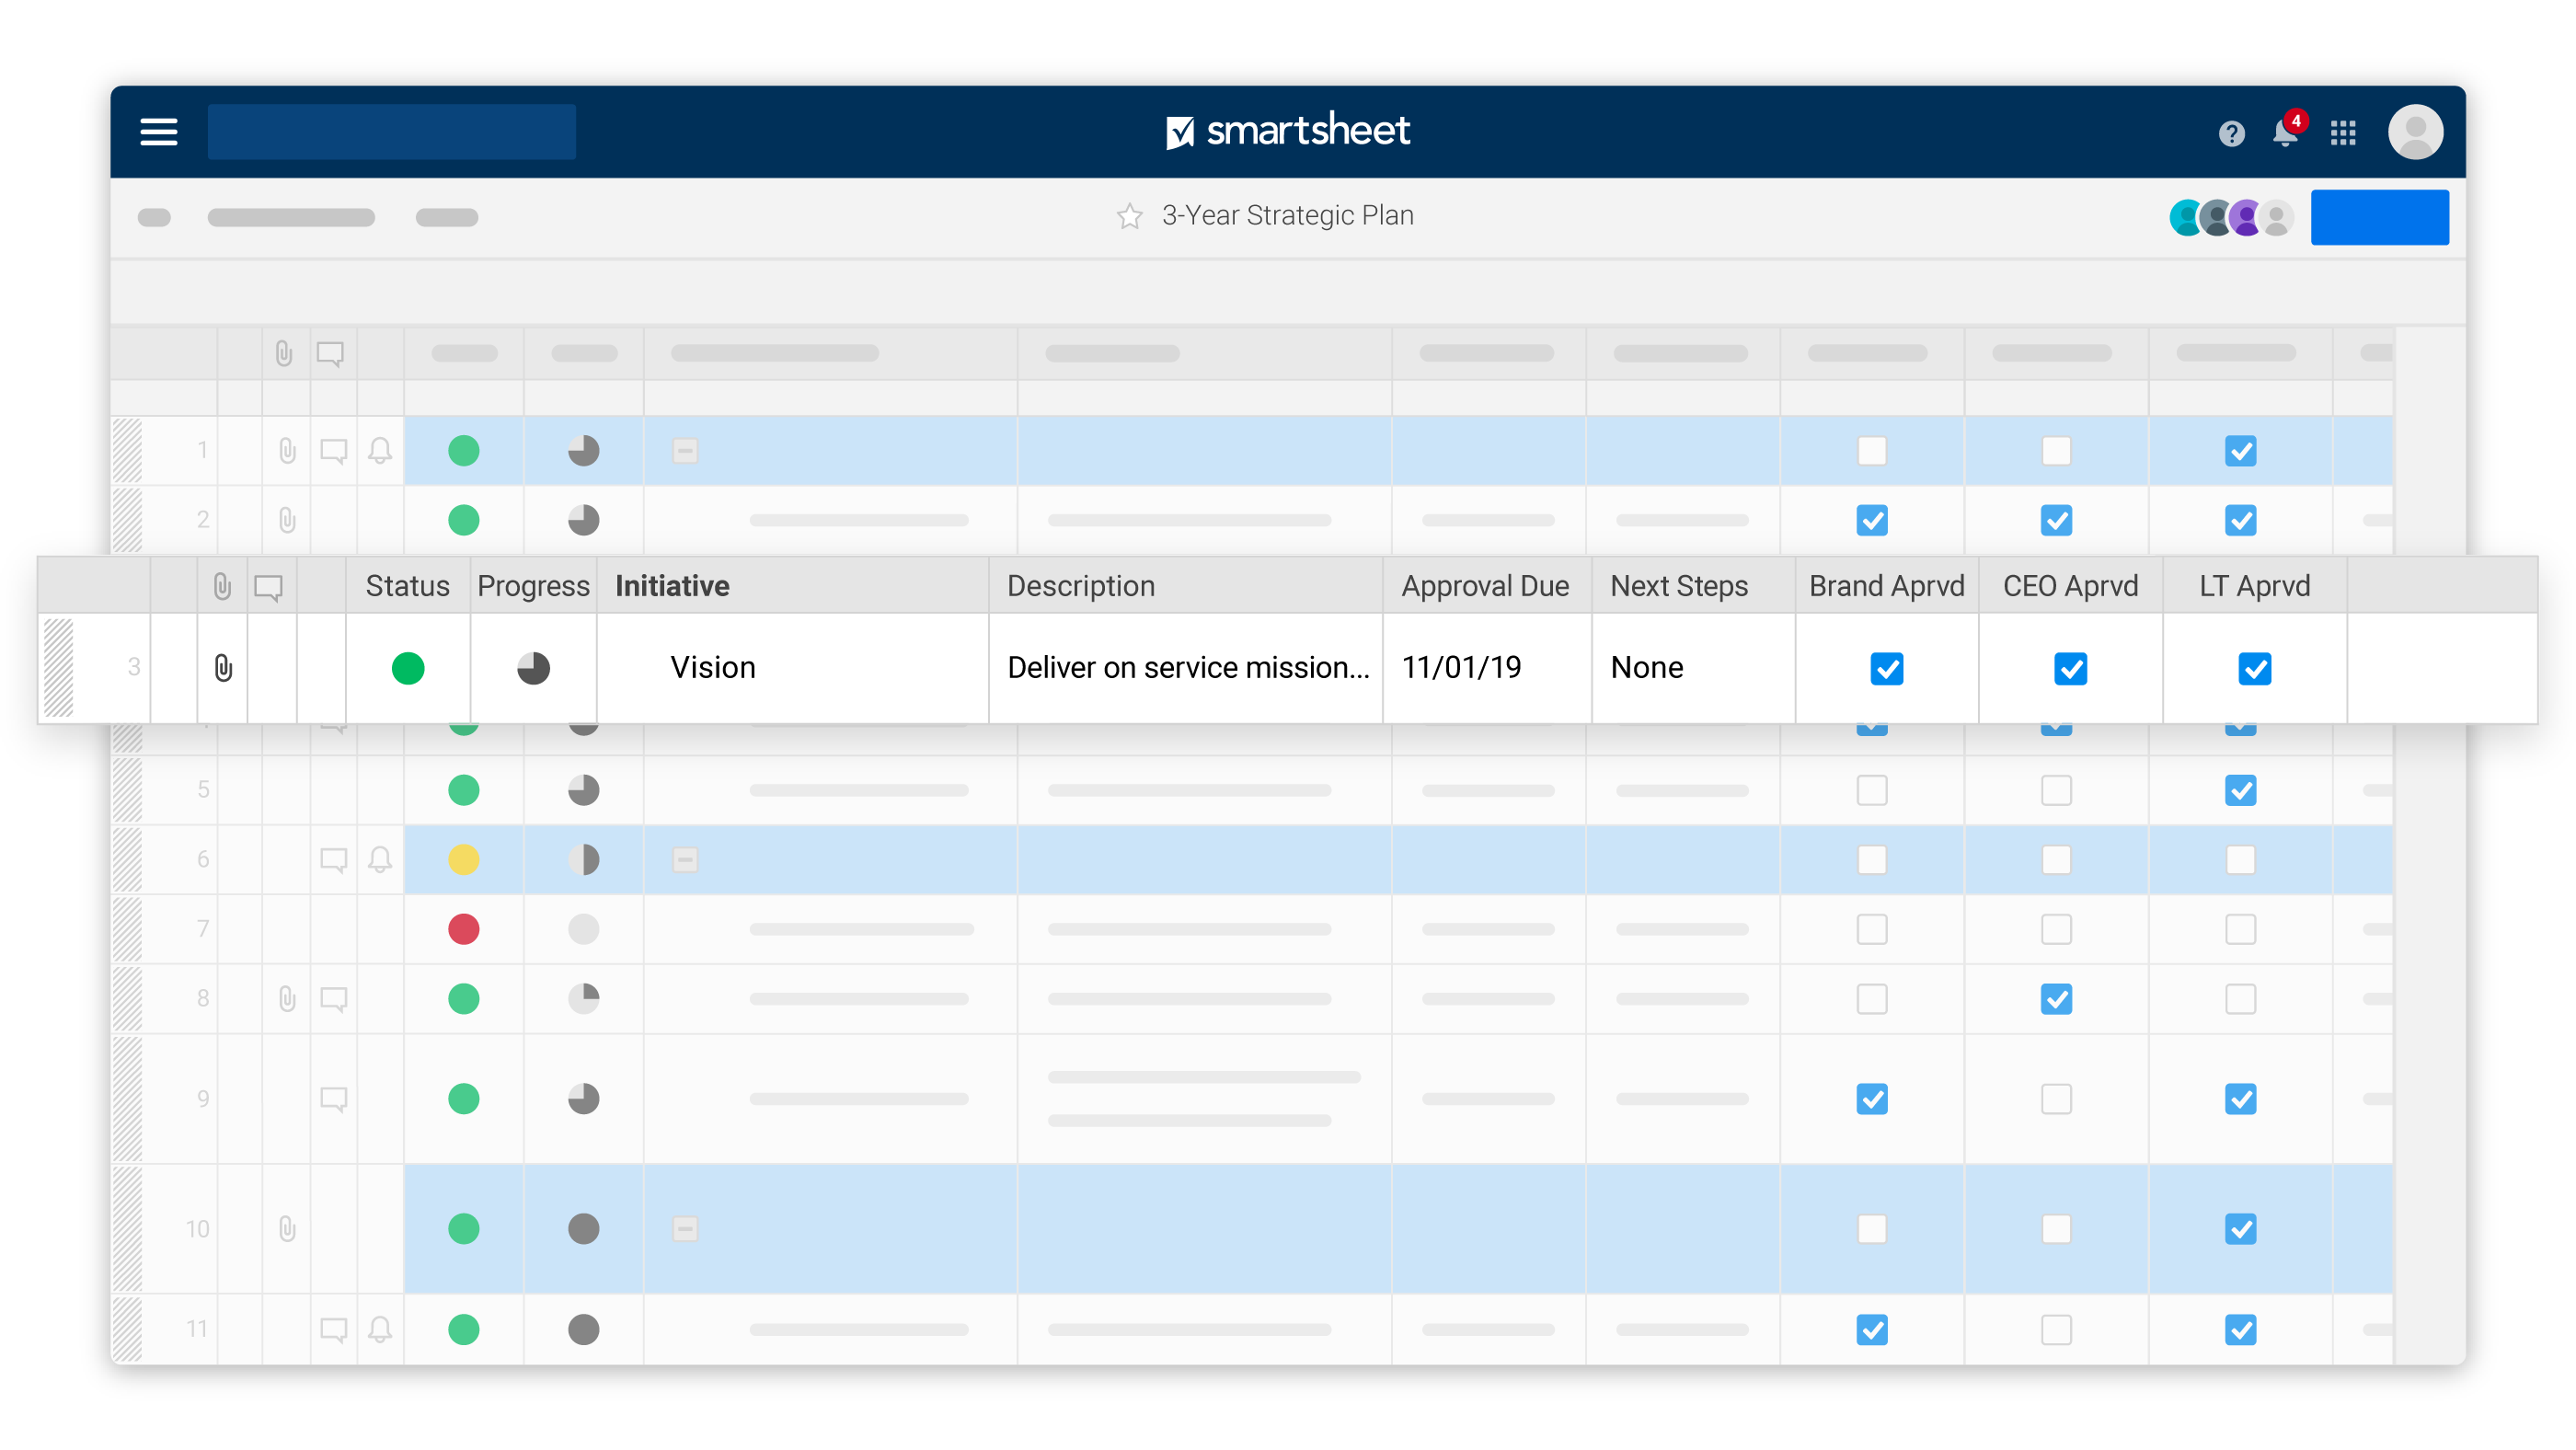
Task: Click the help question mark icon
Action: point(2231,133)
